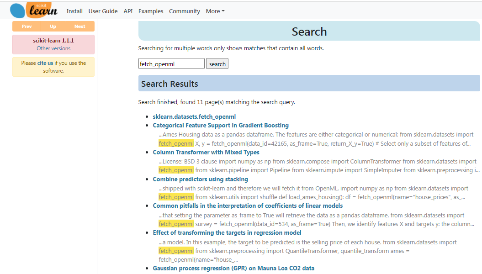Click the Up navigation button

[x=53, y=26]
